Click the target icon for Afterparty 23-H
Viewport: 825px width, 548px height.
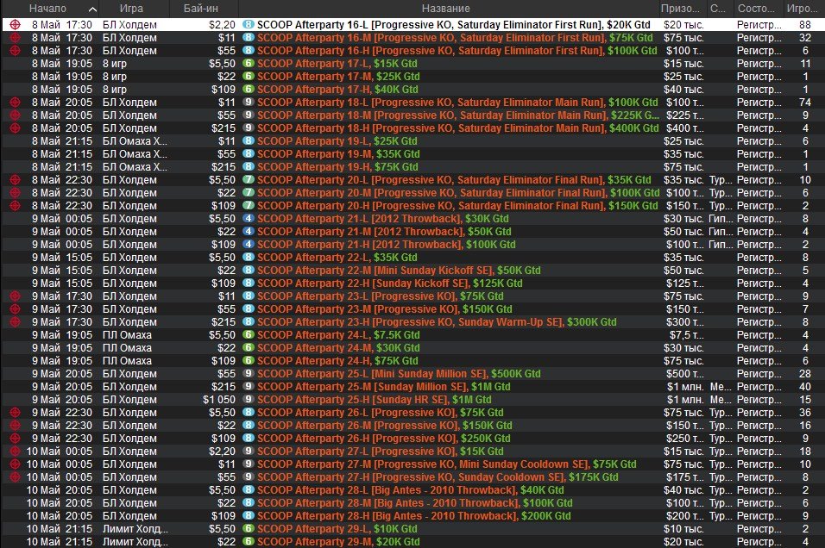pyautogui.click(x=14, y=322)
